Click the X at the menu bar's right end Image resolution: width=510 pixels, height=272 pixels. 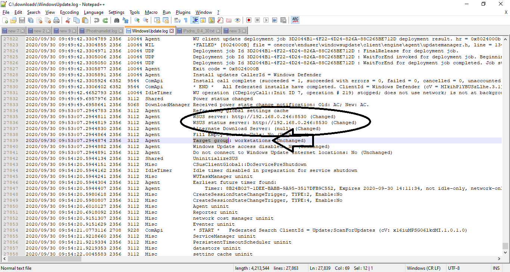pyautogui.click(x=506, y=12)
